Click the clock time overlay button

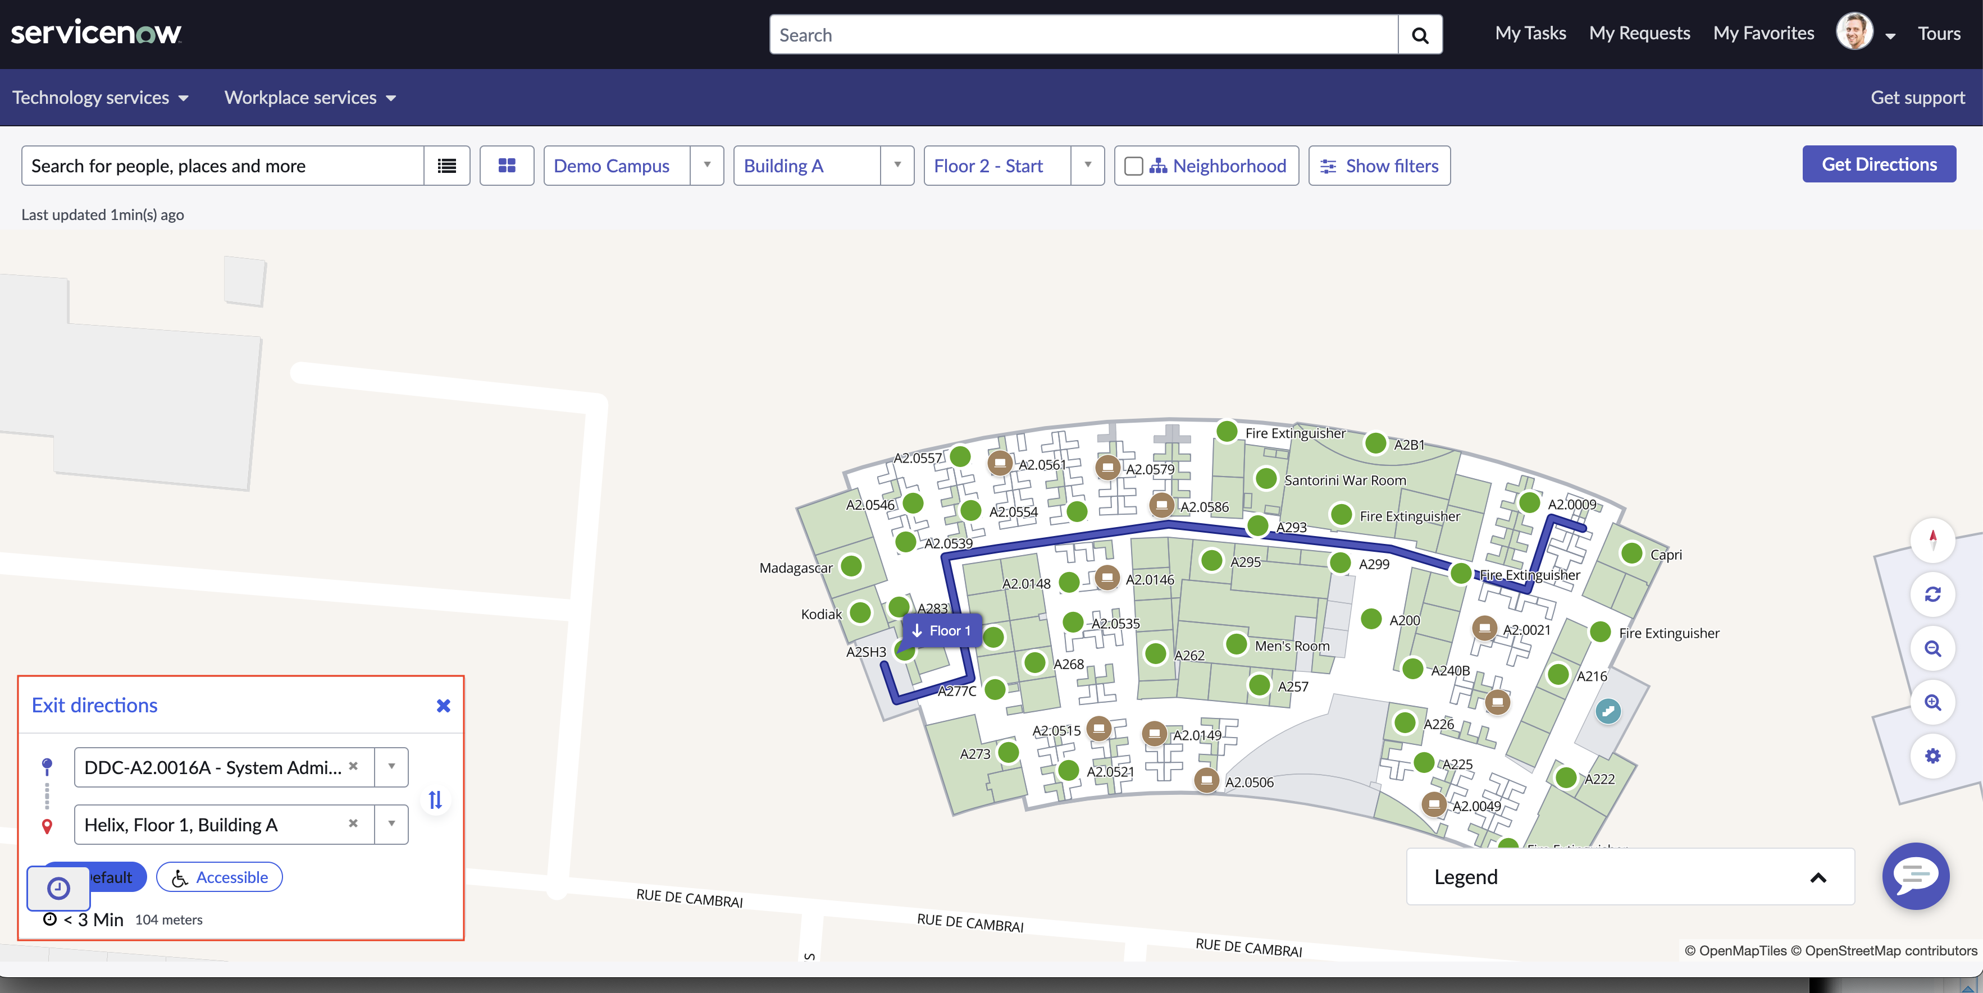[58, 889]
